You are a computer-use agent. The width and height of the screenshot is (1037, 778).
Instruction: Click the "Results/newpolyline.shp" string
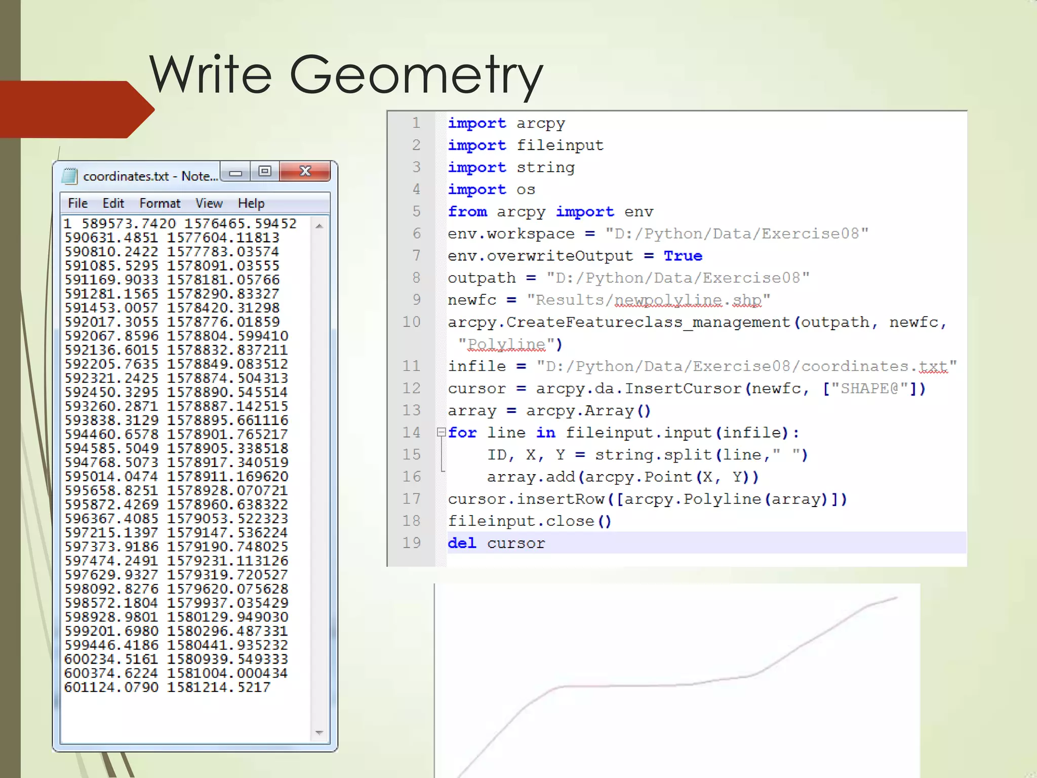click(649, 300)
